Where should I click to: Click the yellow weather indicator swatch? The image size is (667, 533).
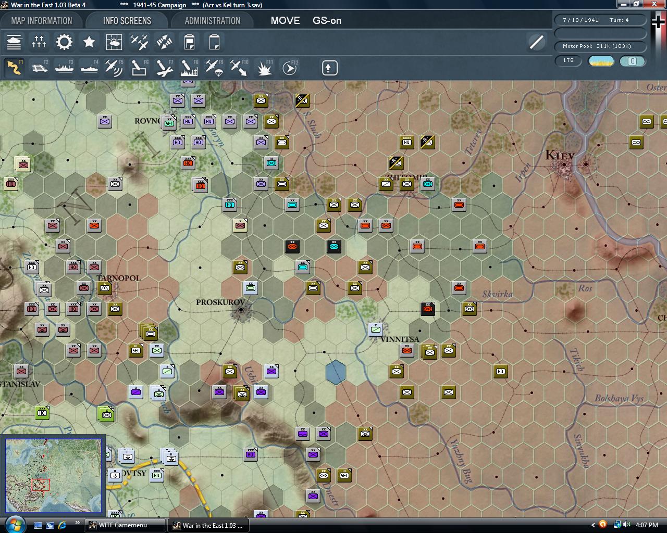pos(601,61)
